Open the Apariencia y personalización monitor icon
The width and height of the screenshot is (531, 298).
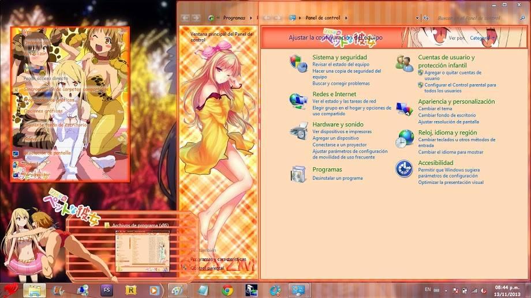[405, 109]
